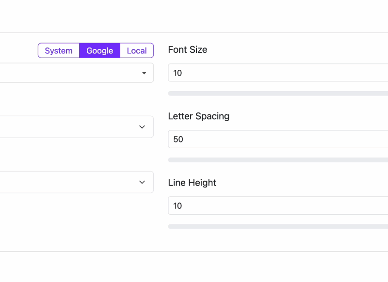
Task: Click the chevron icon beside Line Height
Action: 142,182
